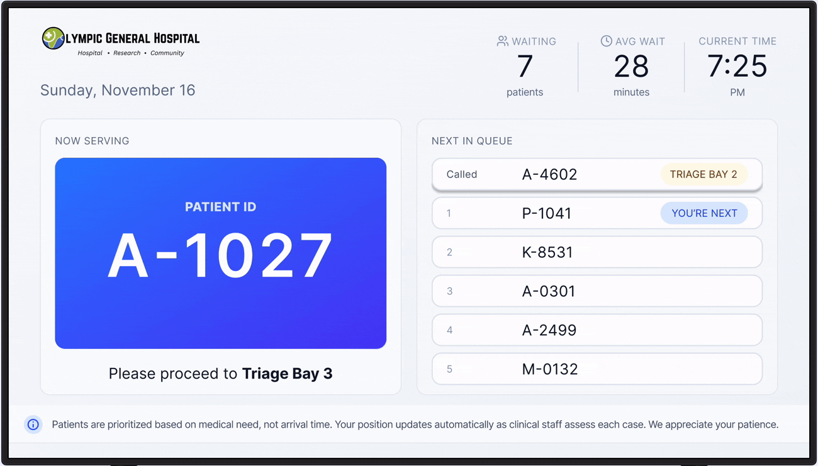Click the NOW SERVING panel heading

[x=92, y=141]
